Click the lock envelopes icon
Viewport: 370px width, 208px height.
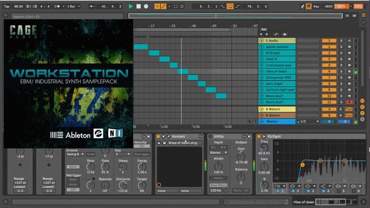point(284,35)
